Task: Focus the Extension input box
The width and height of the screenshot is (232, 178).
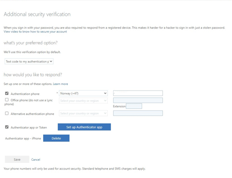Action: (x=134, y=106)
